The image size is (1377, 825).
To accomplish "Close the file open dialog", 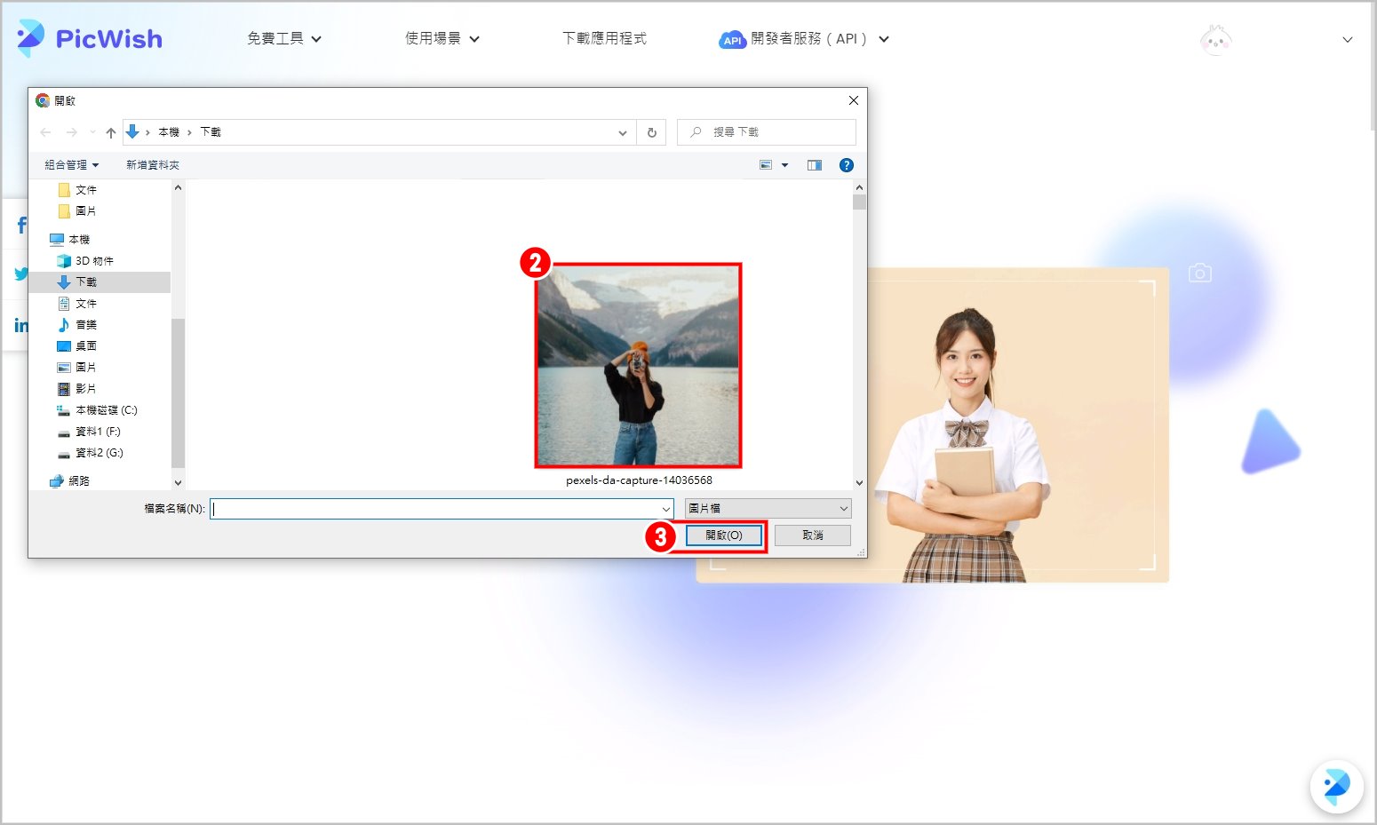I will click(x=853, y=100).
